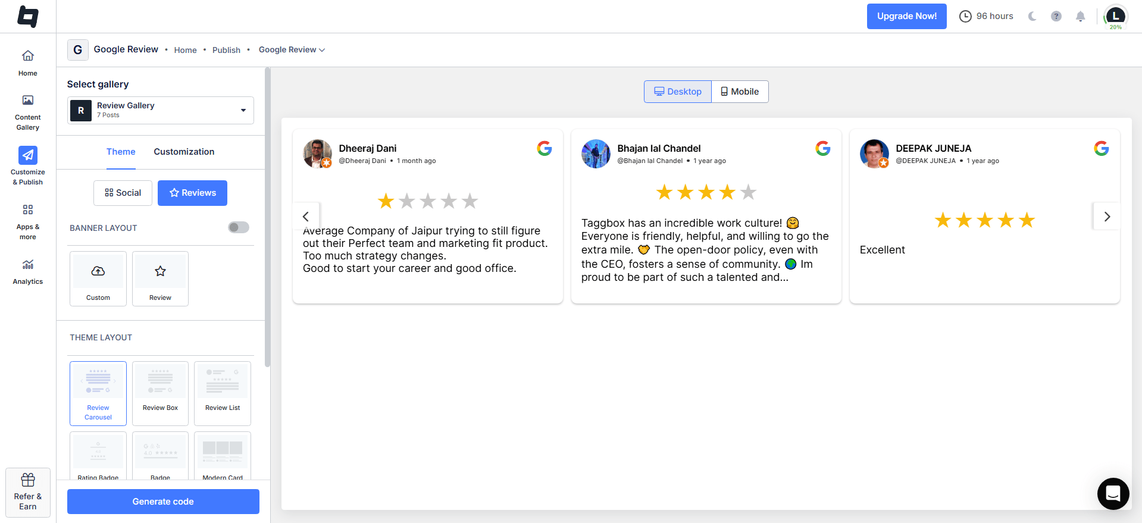Select Badge theme layout

click(160, 456)
